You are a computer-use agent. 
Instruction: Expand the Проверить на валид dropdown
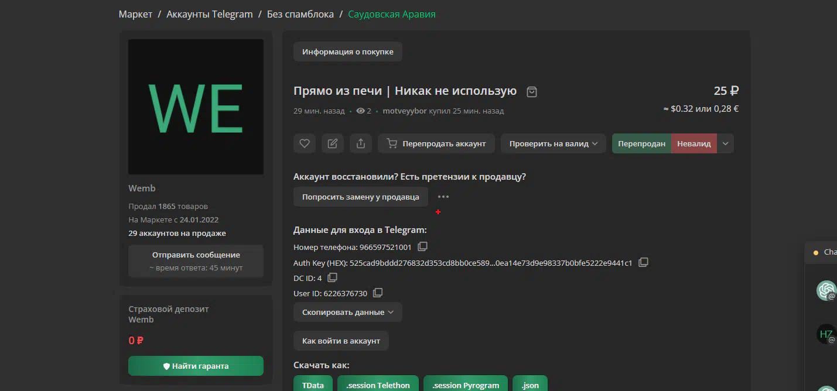553,143
